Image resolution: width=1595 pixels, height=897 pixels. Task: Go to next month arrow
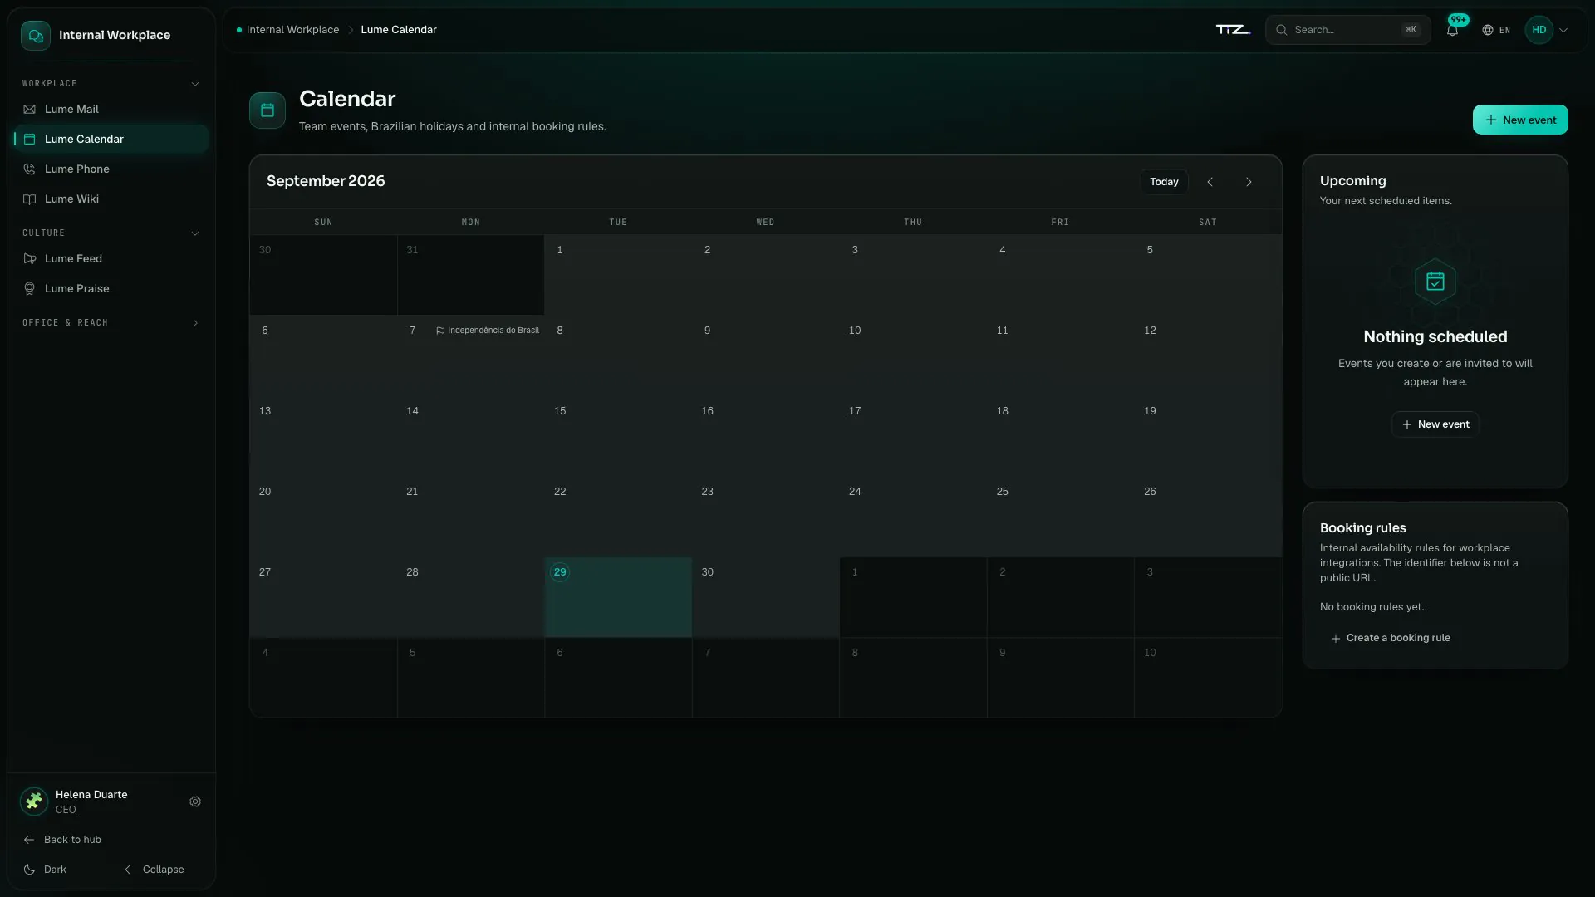click(x=1249, y=182)
